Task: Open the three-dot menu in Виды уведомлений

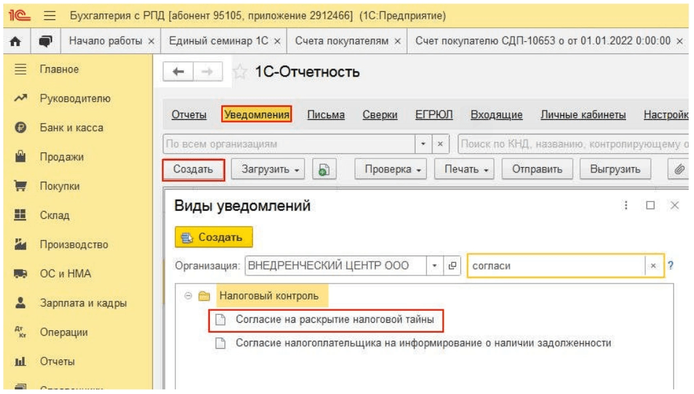Action: point(626,206)
